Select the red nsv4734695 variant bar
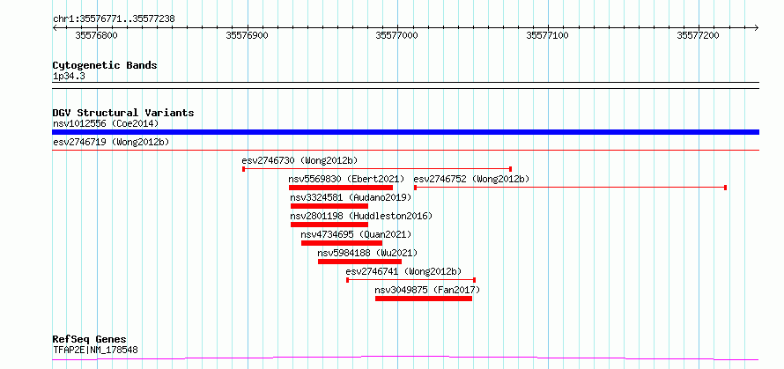784x369 pixels. tap(342, 243)
